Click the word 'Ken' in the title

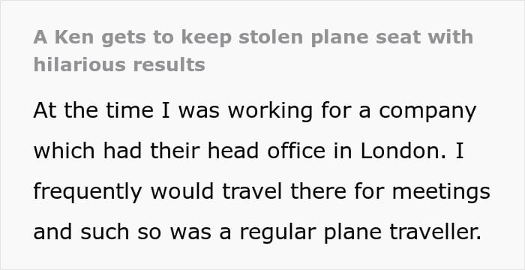pos(74,37)
